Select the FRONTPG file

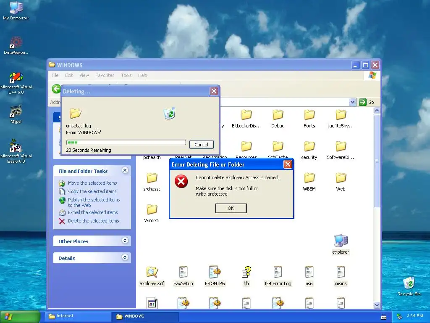(x=215, y=276)
